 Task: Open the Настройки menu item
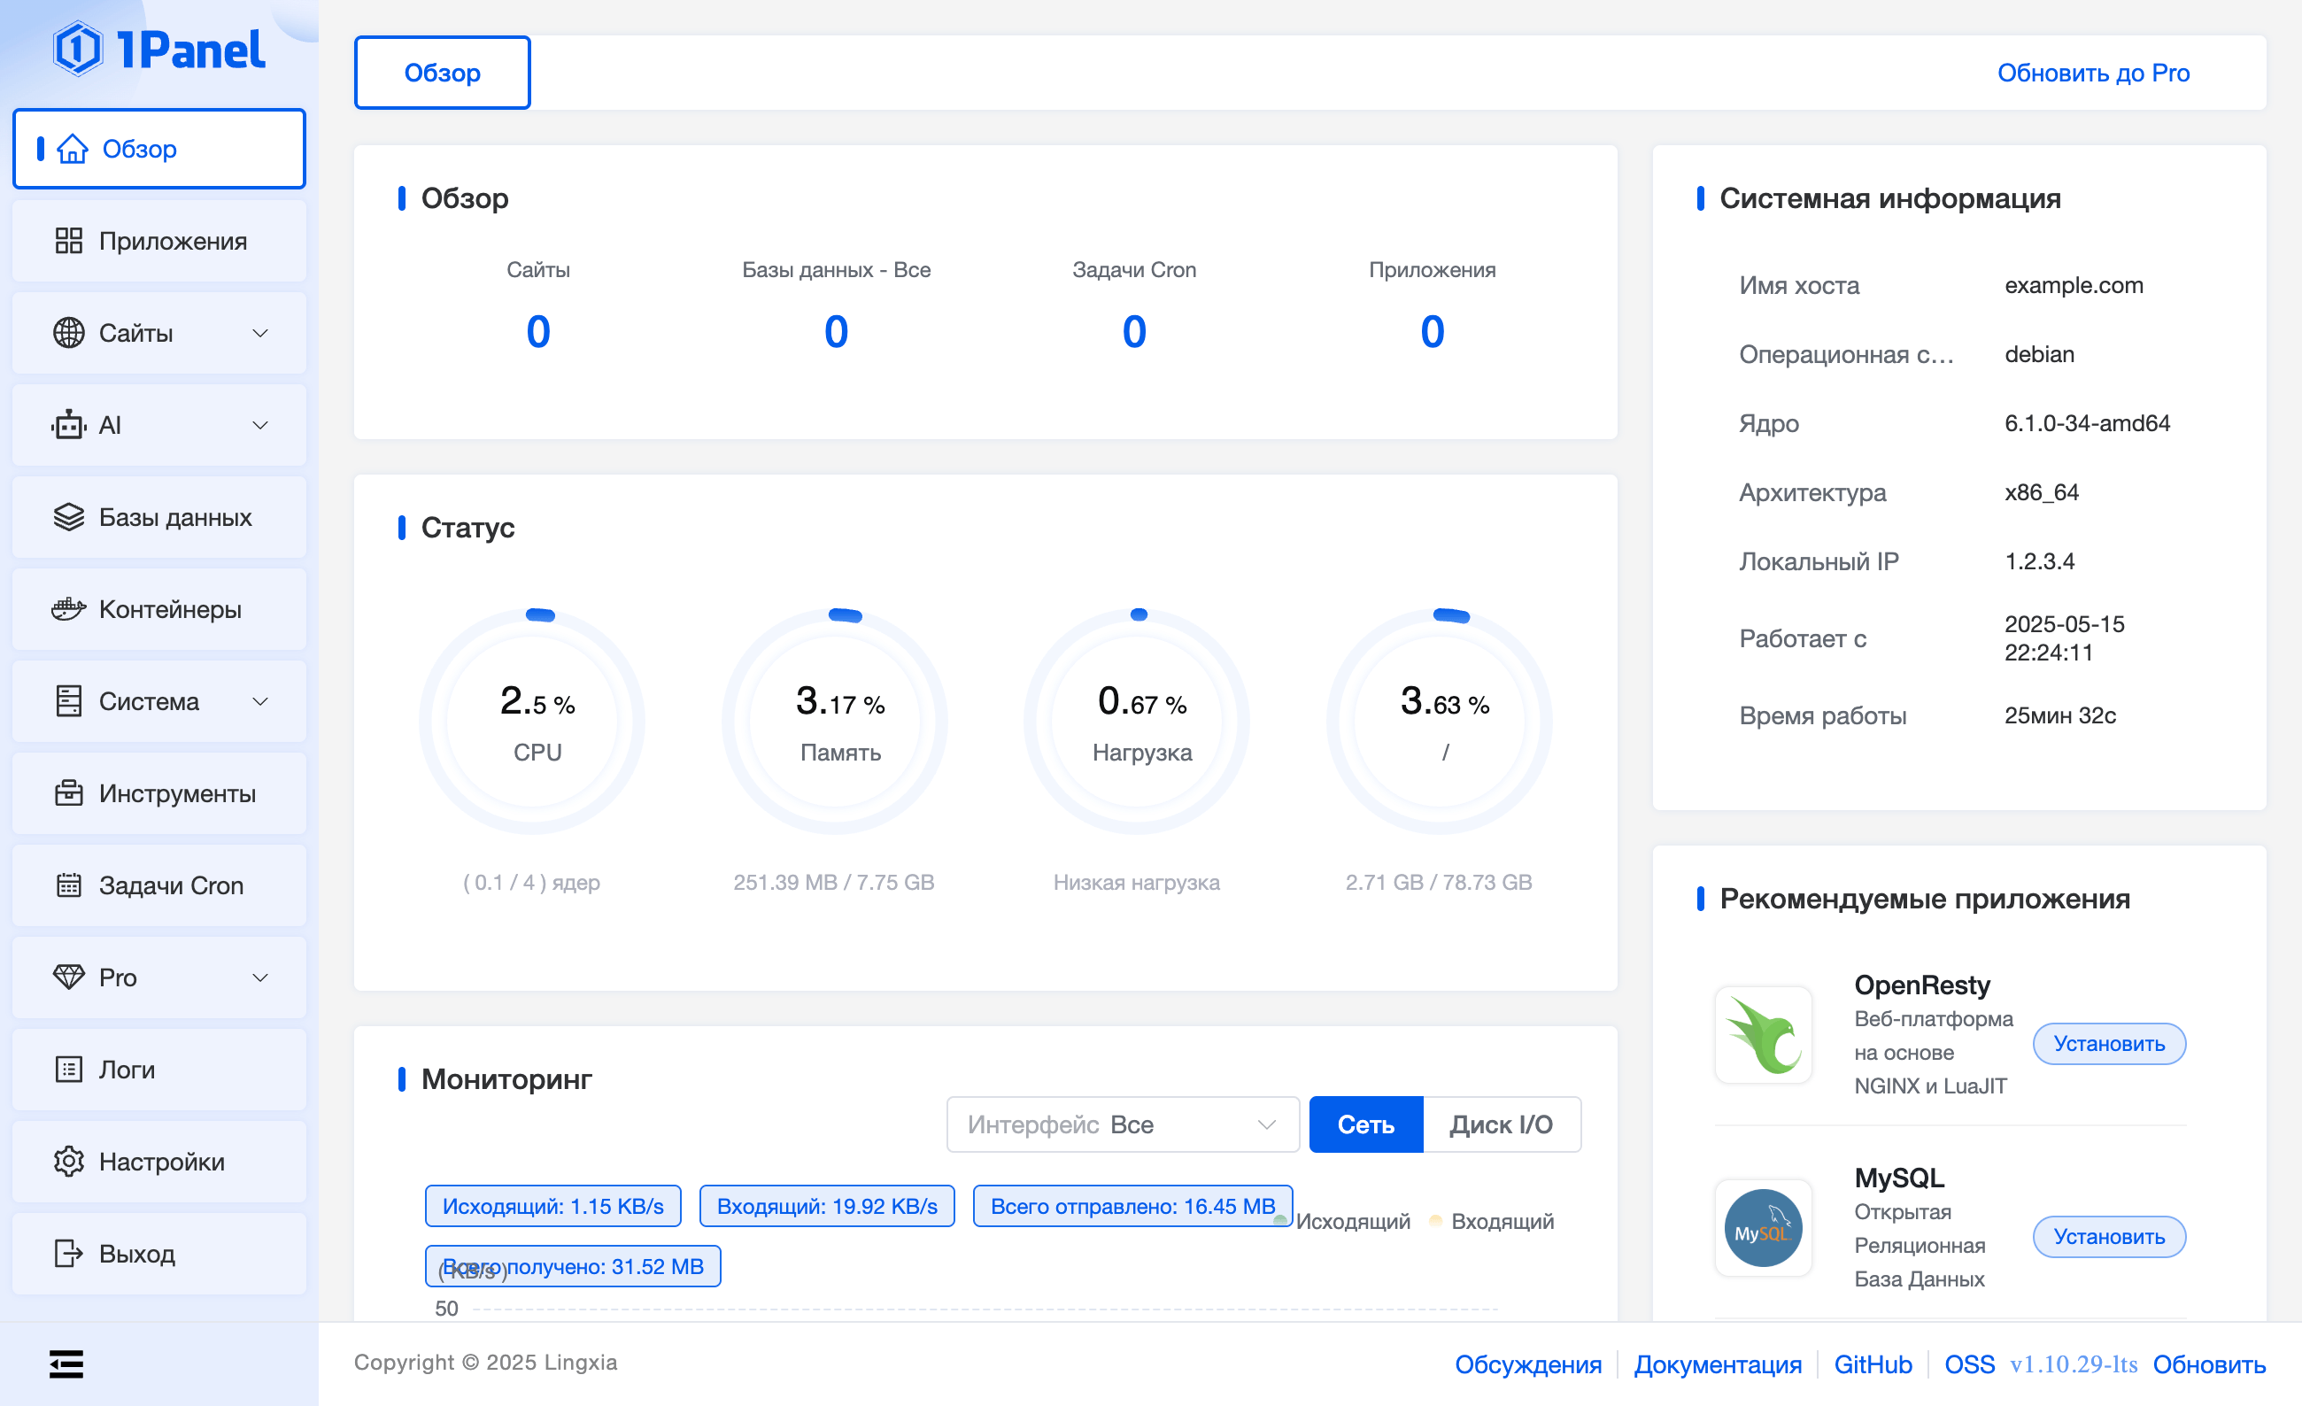tap(158, 1162)
